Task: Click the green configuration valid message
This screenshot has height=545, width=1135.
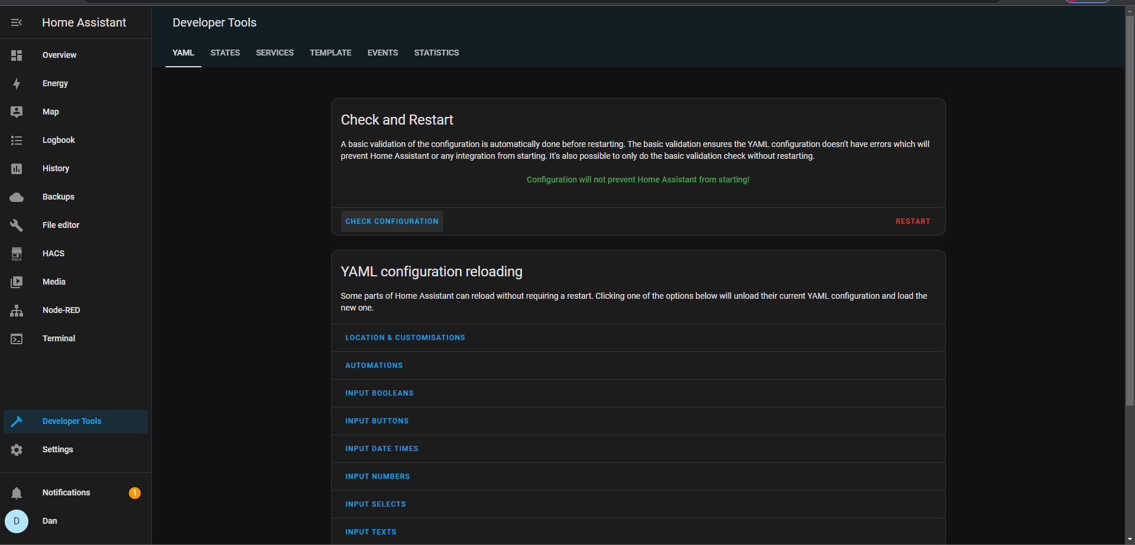Action: click(638, 180)
